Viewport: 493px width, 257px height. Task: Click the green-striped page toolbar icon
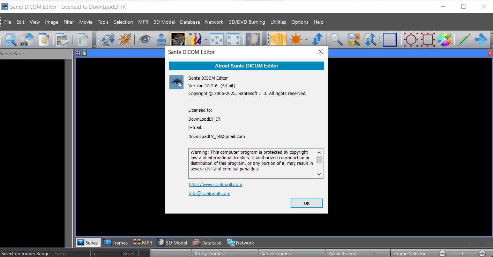(83, 39)
